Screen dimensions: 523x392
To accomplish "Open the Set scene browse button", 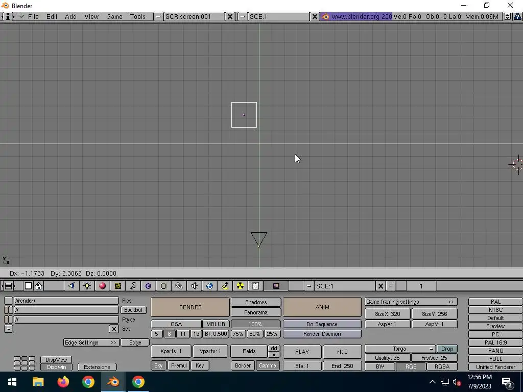I will [8, 329].
